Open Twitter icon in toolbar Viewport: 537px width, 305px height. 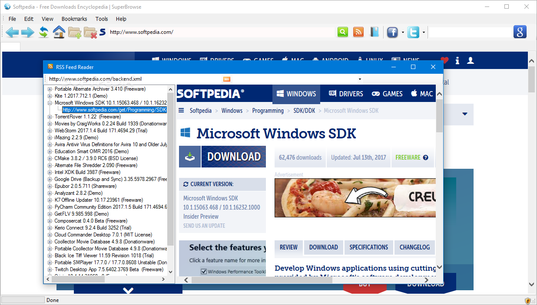(x=413, y=32)
